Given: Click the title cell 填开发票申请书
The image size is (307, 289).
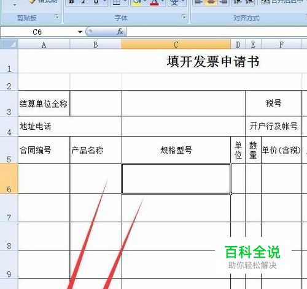Looking at the screenshot, I should coord(213,61).
